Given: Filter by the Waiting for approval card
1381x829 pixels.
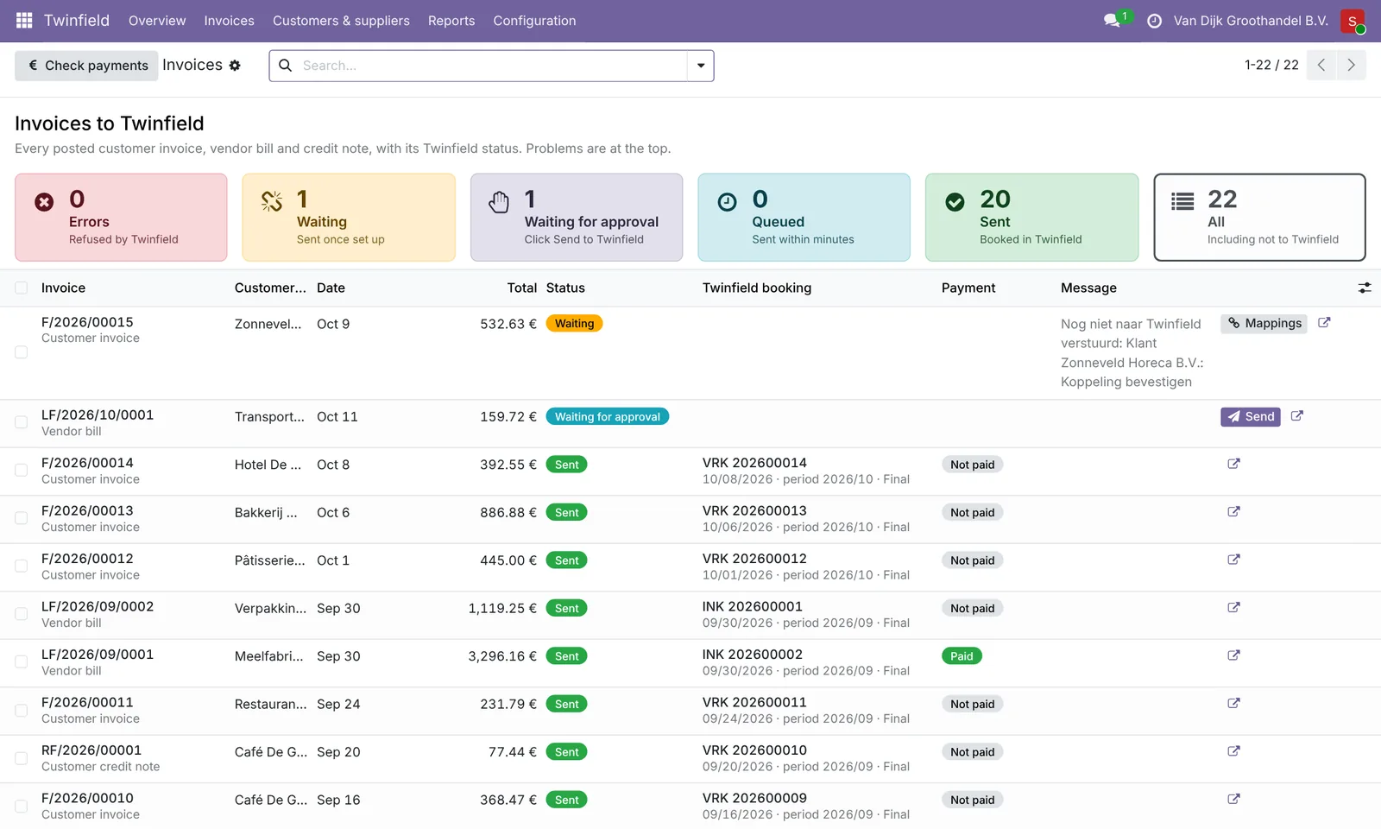Looking at the screenshot, I should click(577, 218).
